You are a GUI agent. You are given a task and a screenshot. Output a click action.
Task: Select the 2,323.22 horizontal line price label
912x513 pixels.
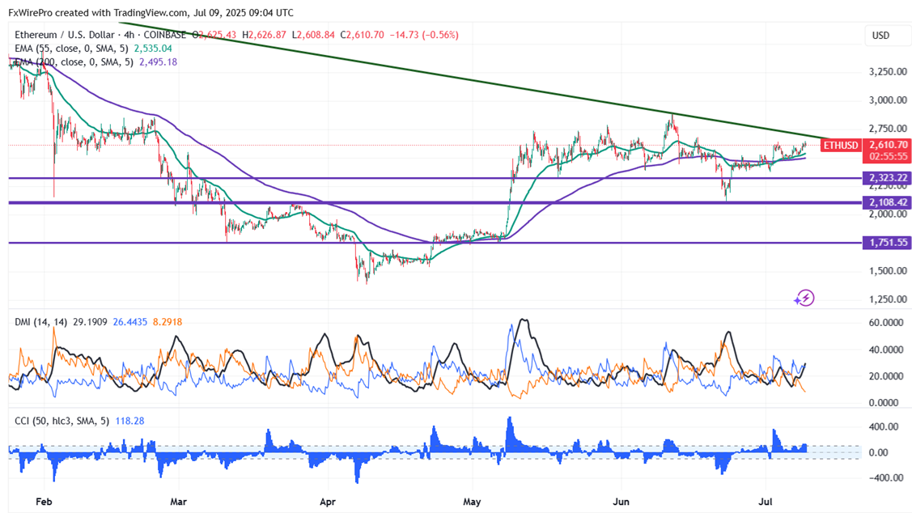pyautogui.click(x=888, y=178)
